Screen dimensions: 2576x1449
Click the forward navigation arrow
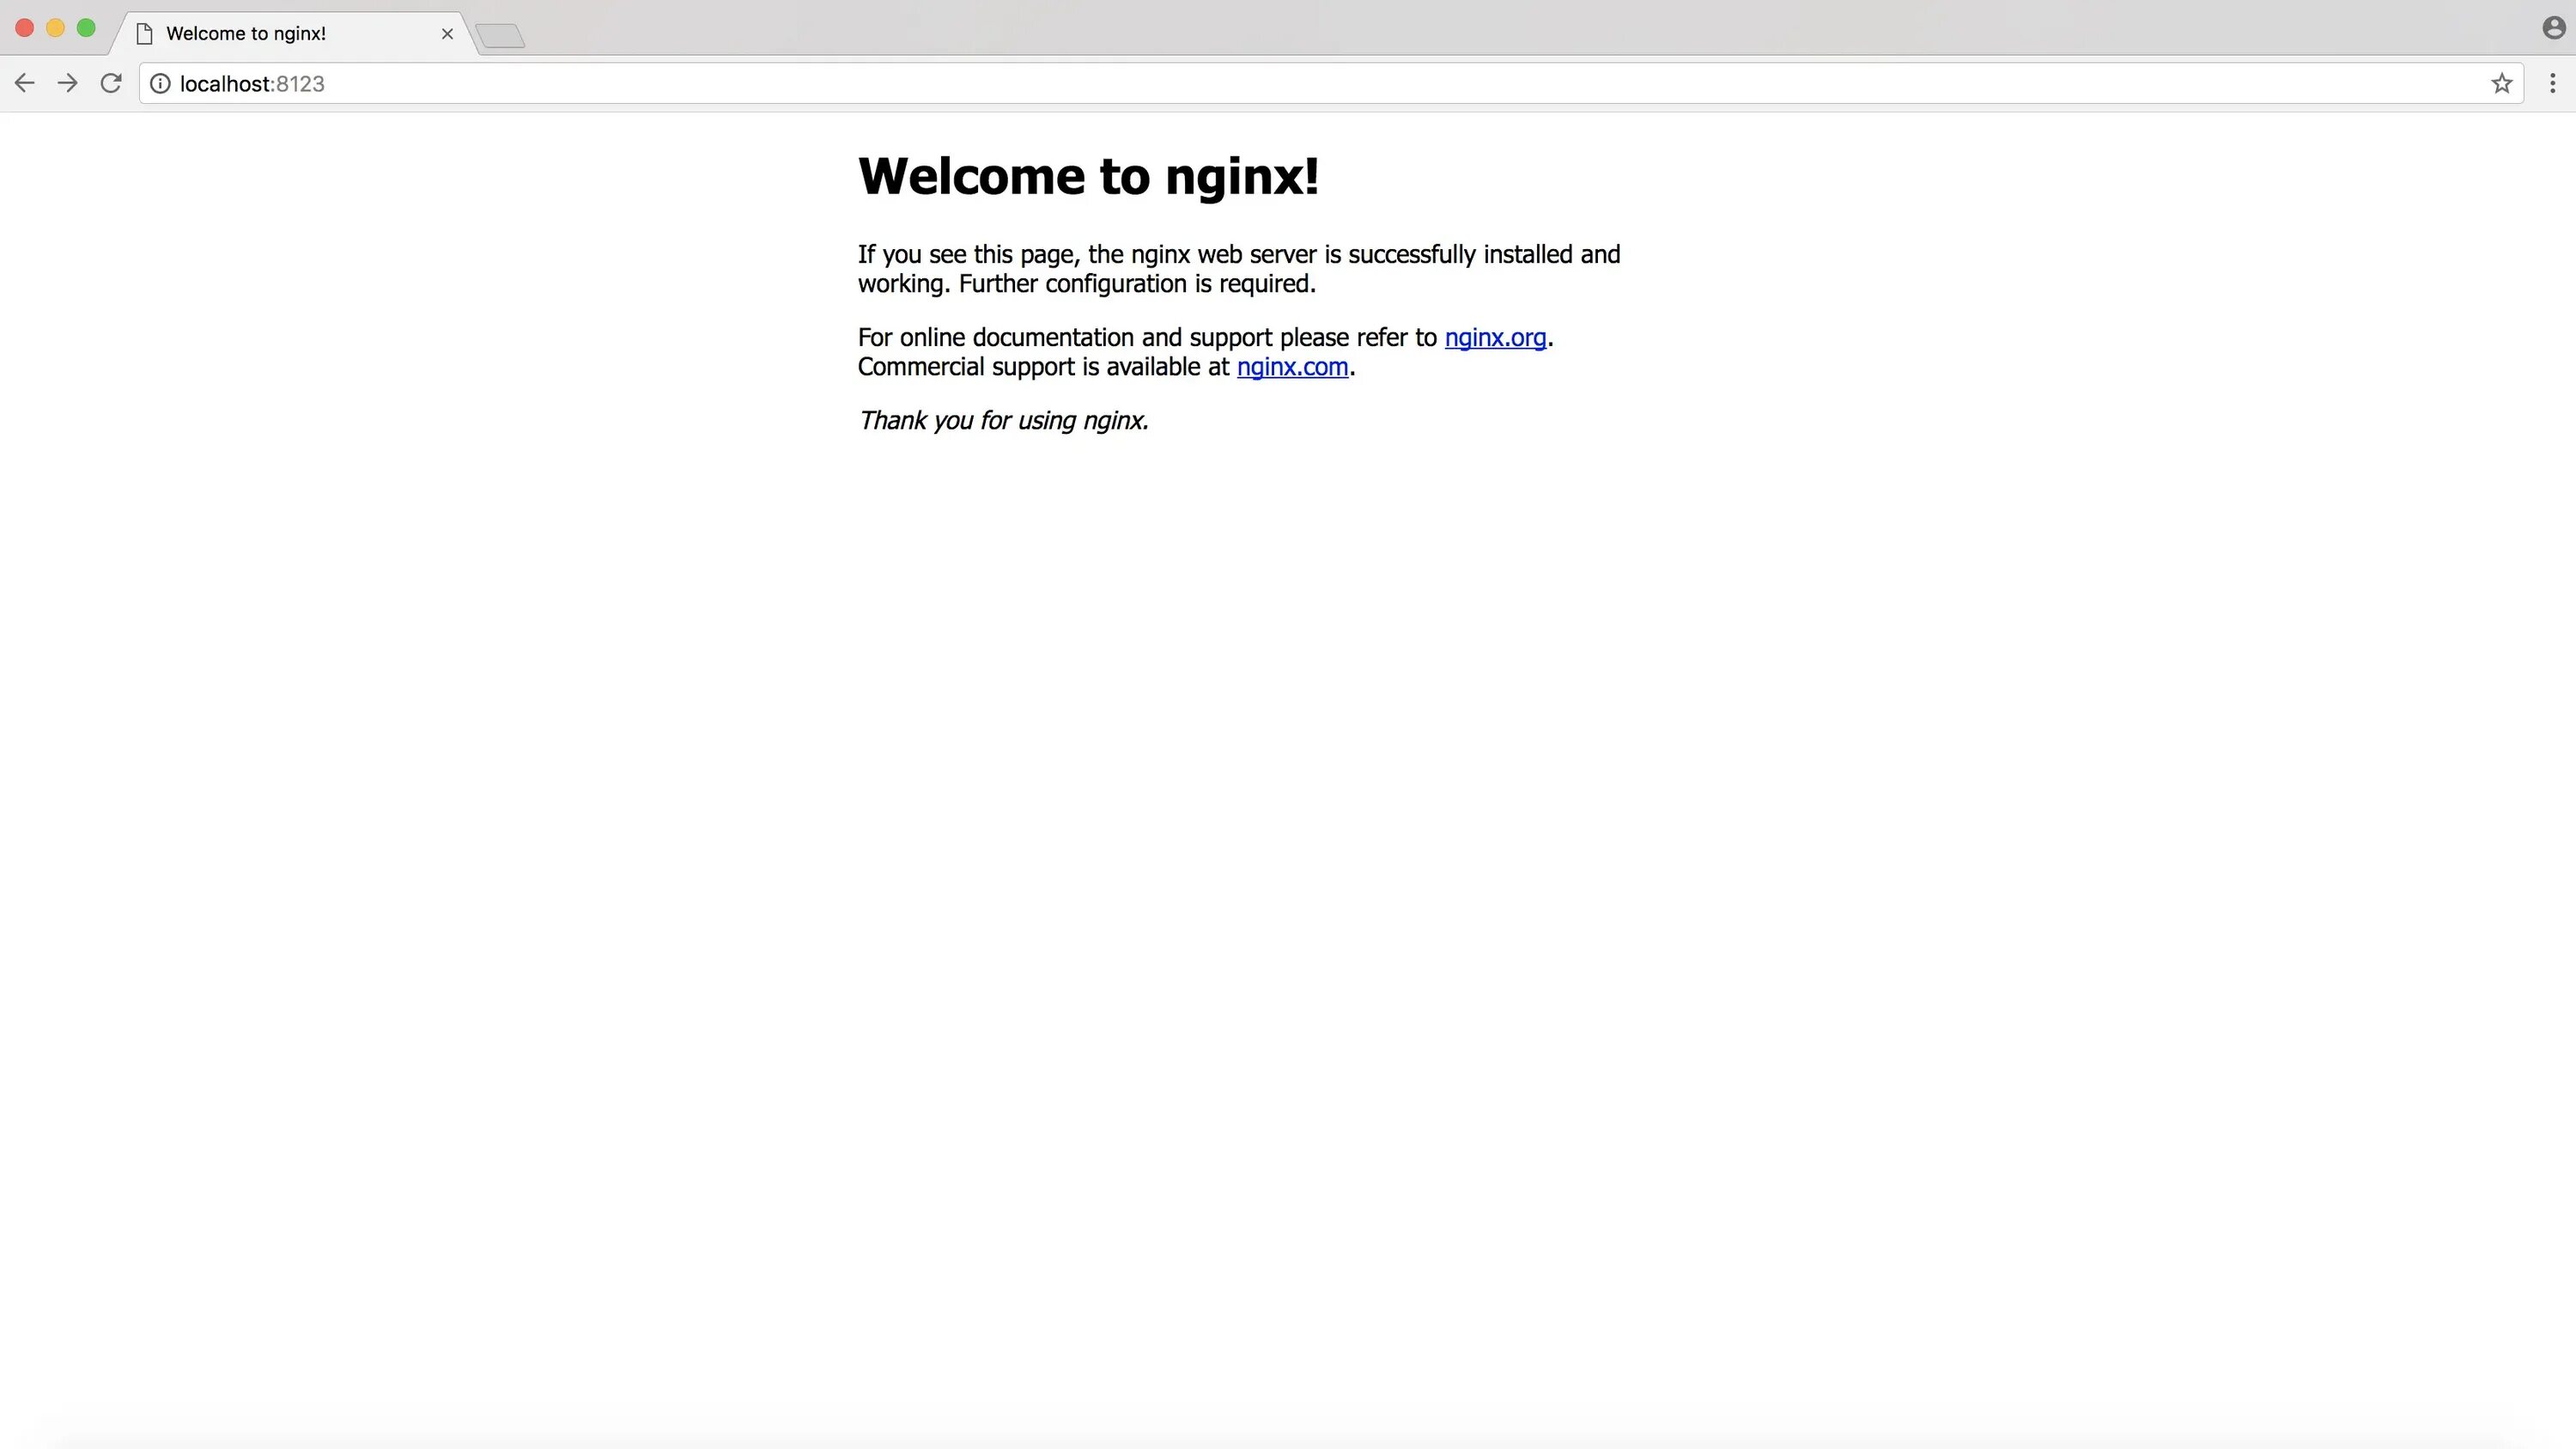click(x=68, y=84)
